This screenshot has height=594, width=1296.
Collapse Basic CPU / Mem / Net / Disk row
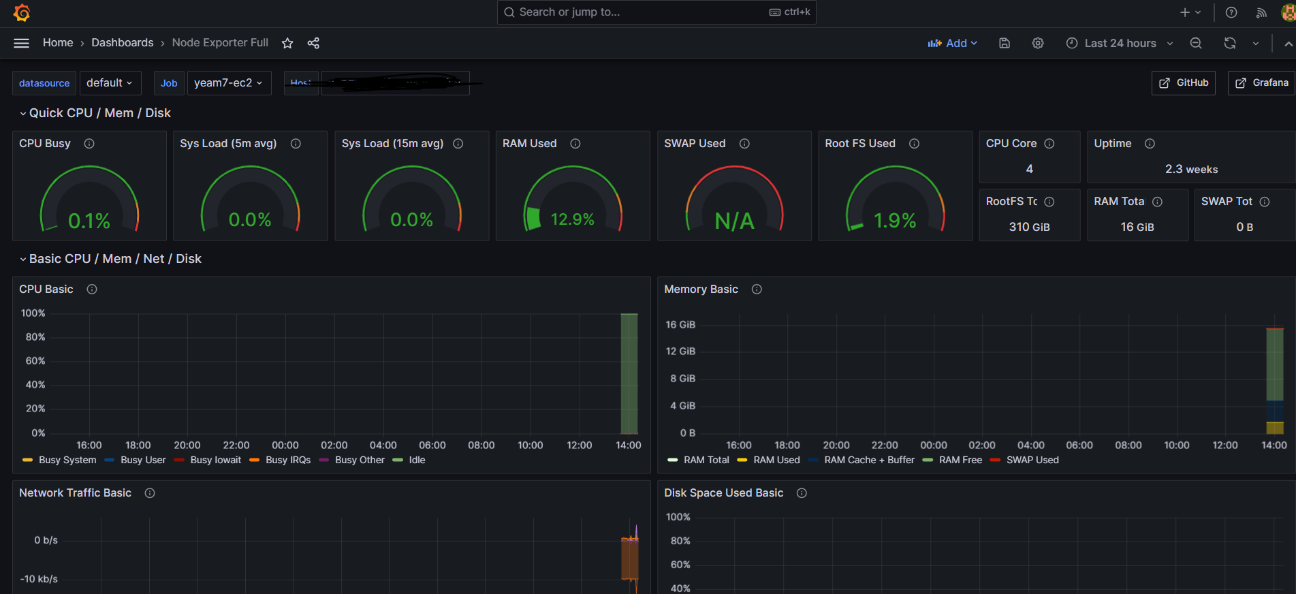coord(110,259)
